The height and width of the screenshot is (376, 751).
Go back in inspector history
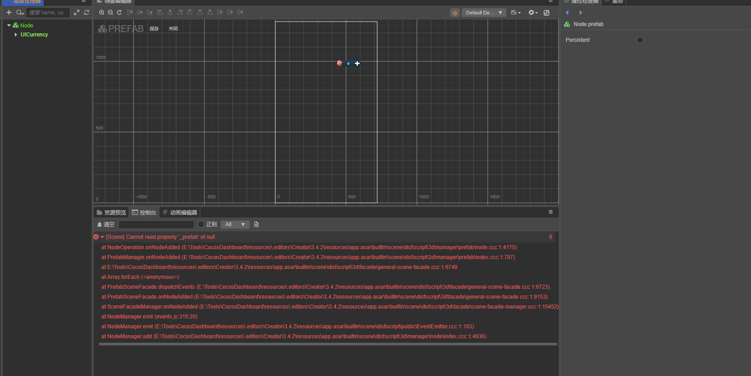pos(567,13)
